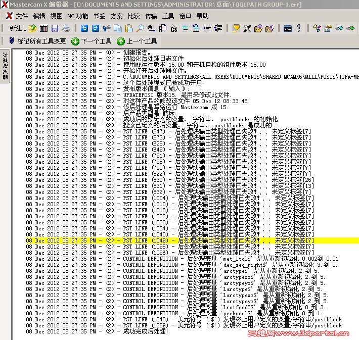Click the red X document icon in menu bar

(x=10, y=16)
